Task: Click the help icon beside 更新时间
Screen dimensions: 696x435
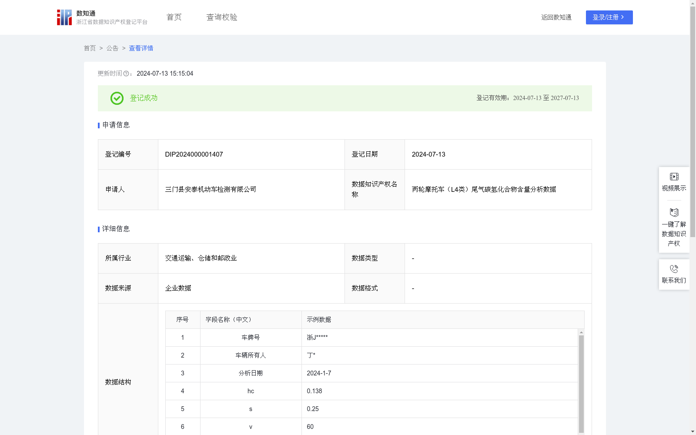Action: 126,74
